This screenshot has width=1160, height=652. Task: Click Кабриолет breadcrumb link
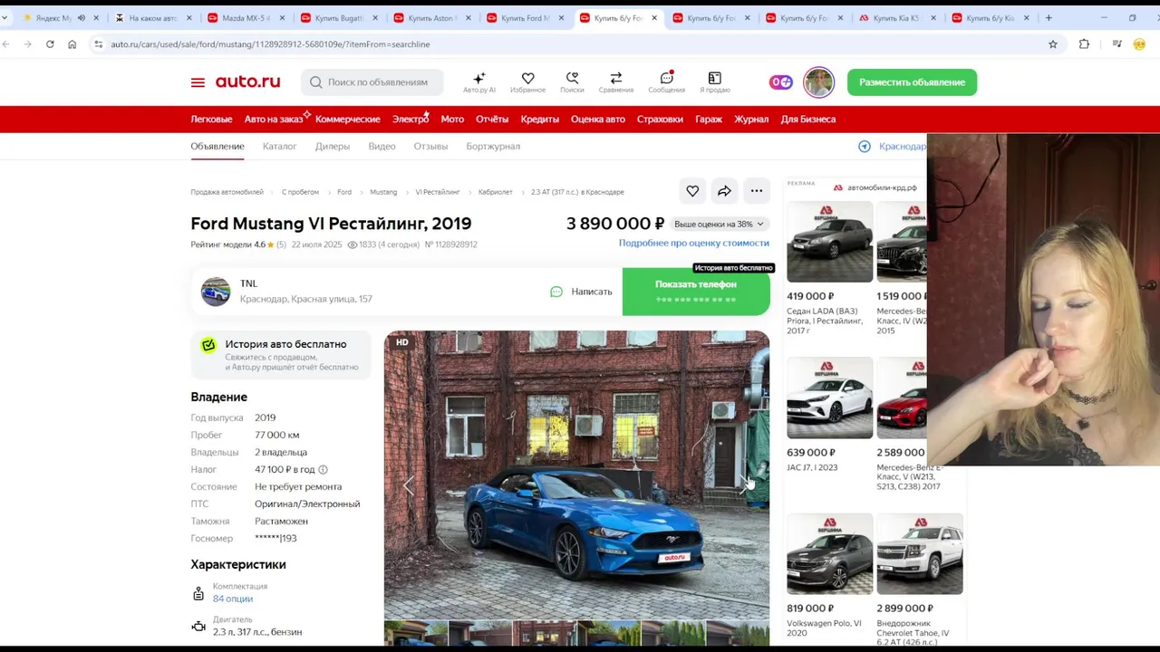point(496,192)
